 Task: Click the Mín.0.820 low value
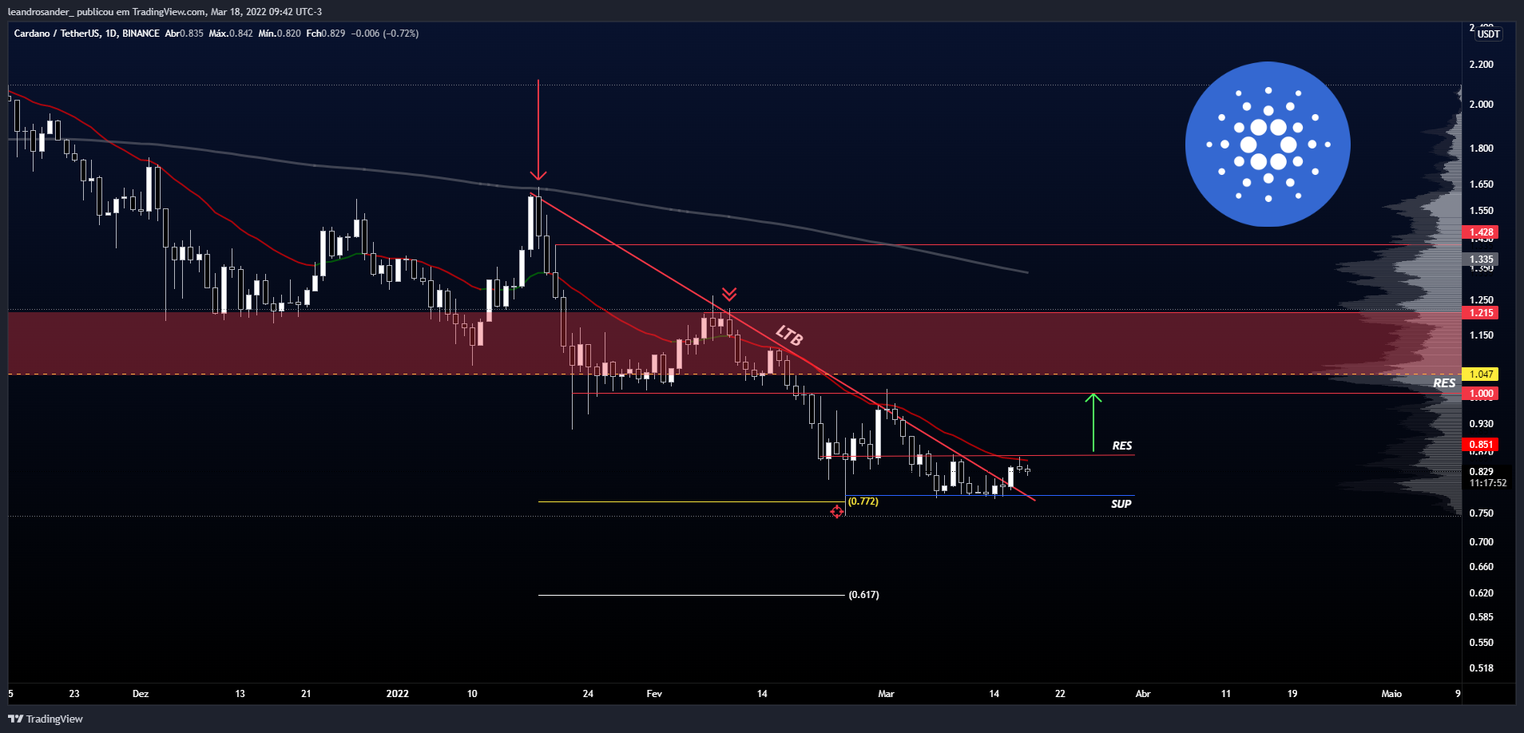click(x=280, y=34)
